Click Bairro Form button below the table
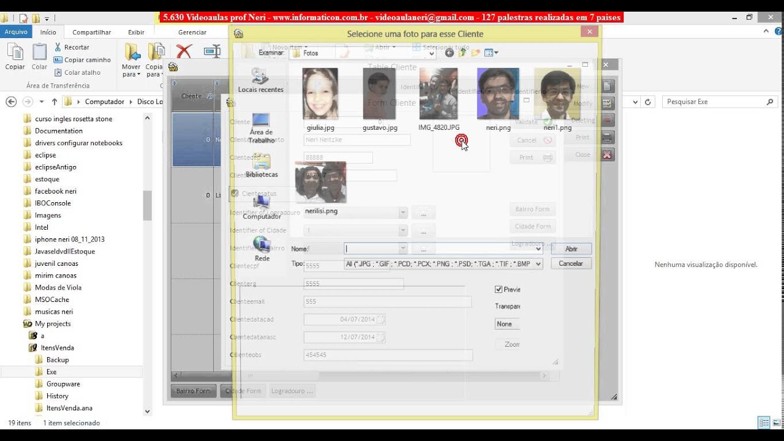784x441 pixels. [x=193, y=391]
